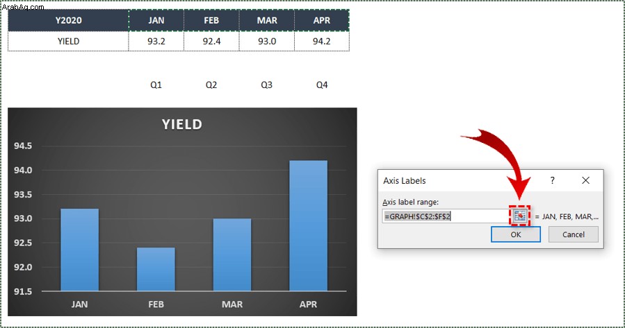Select the cell containing 94.2
The image size is (625, 328).
(x=322, y=41)
